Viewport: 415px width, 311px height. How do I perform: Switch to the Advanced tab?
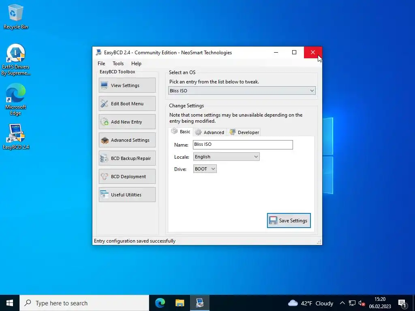(x=210, y=132)
